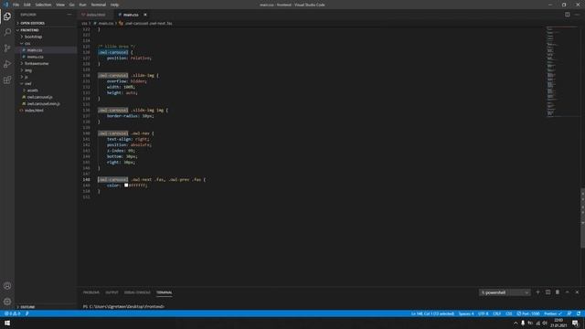
Task: Open the editor More Actions ellipsis menu
Action: click(x=577, y=15)
